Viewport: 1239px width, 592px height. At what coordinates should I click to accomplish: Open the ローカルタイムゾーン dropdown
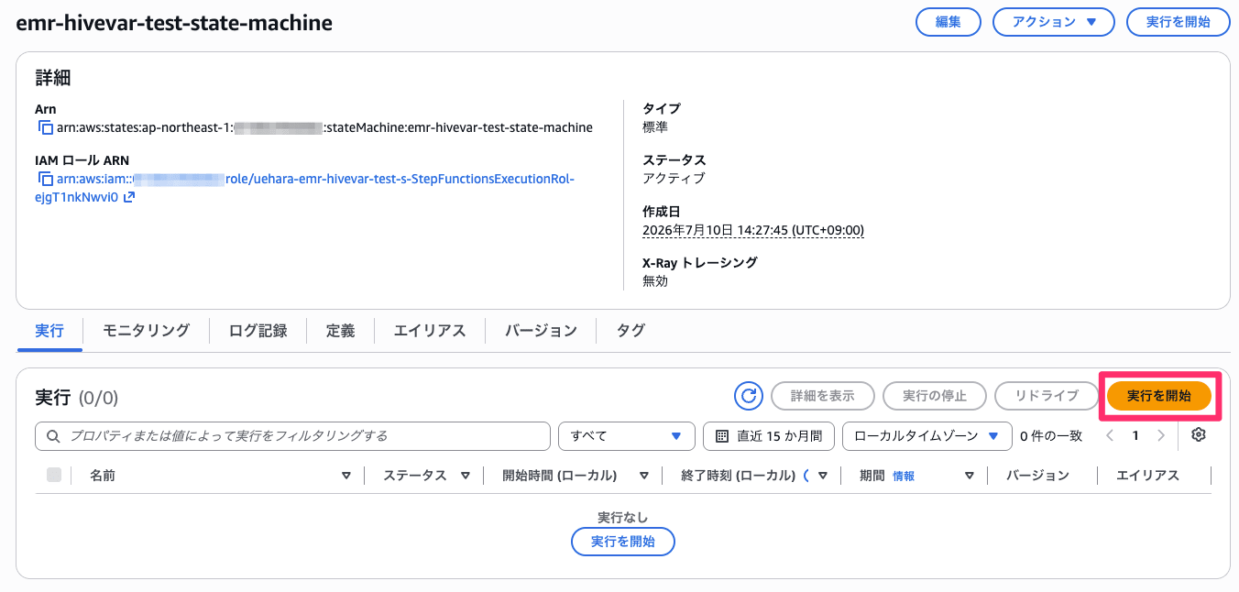pyautogui.click(x=927, y=436)
